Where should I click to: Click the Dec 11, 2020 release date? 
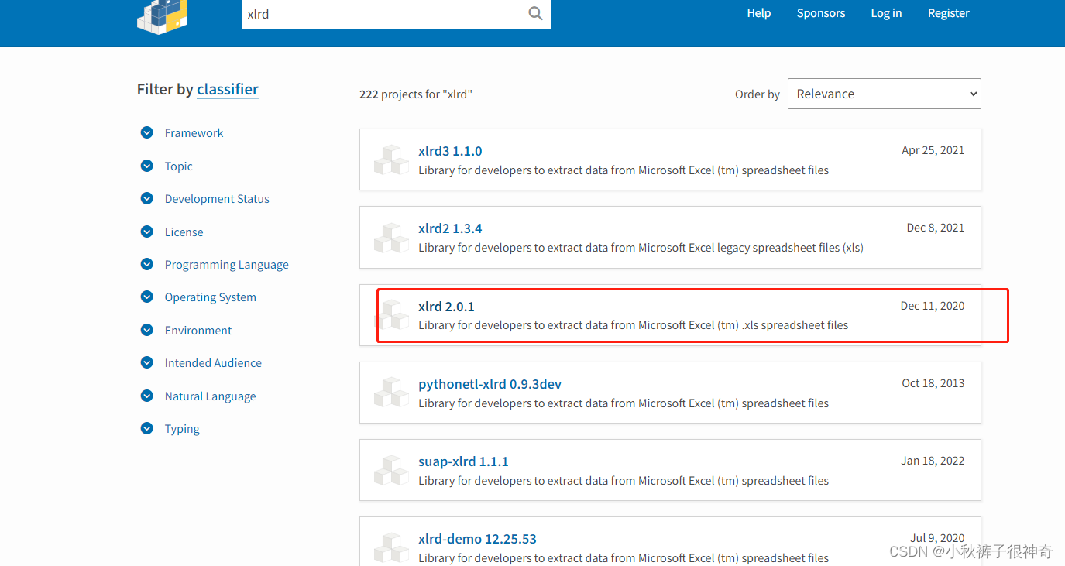(933, 306)
